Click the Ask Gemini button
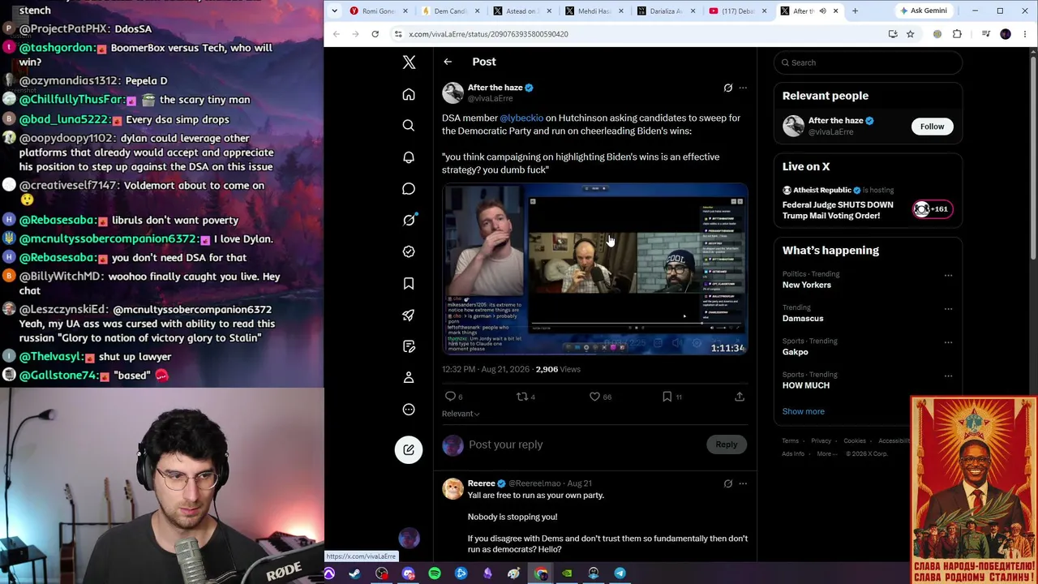1038x584 pixels. (924, 11)
